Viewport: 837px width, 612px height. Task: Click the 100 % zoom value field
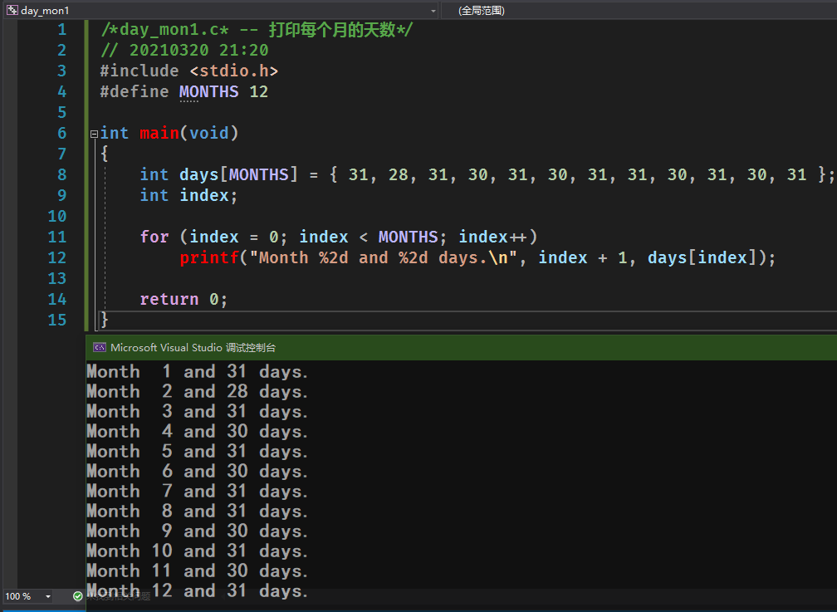click(x=22, y=596)
